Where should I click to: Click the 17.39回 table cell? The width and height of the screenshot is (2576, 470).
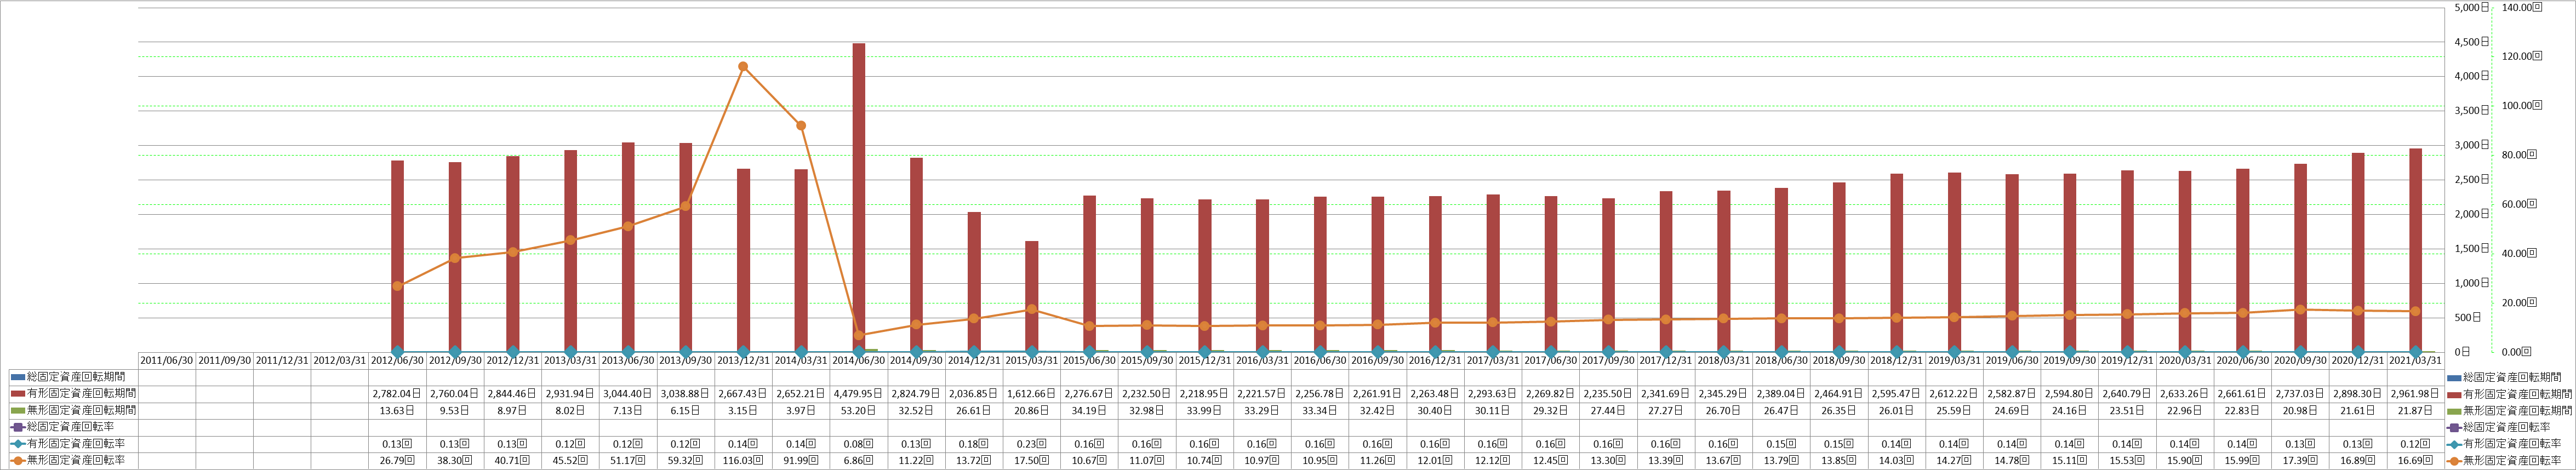click(2301, 460)
